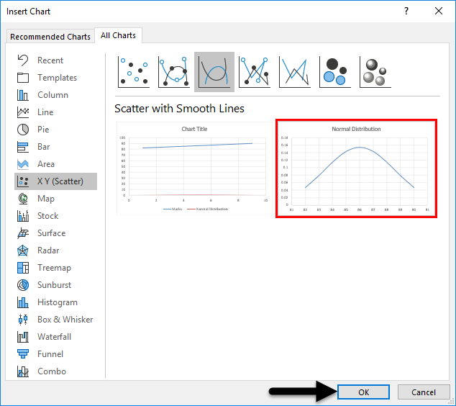Choose the Funnel category label
The width and height of the screenshot is (456, 406).
pyautogui.click(x=50, y=354)
